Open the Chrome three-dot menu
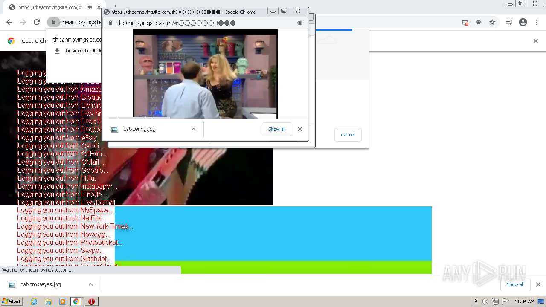546x307 pixels. click(x=537, y=22)
